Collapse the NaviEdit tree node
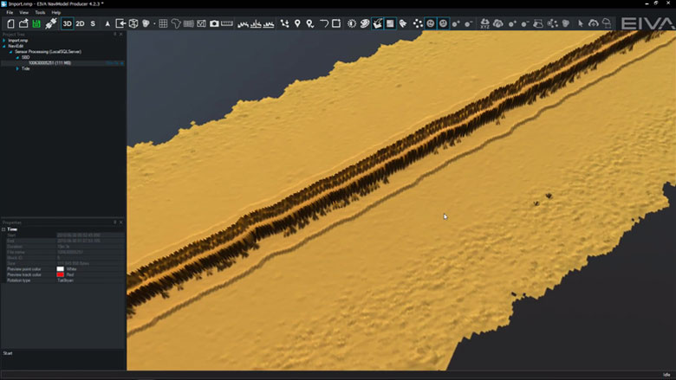Viewport: 676px width, 380px height. (x=4, y=46)
